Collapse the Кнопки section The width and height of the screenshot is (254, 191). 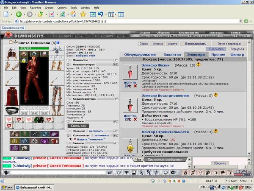coord(68,121)
